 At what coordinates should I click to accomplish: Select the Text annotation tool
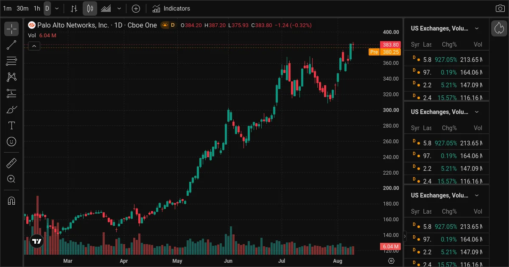tap(11, 125)
